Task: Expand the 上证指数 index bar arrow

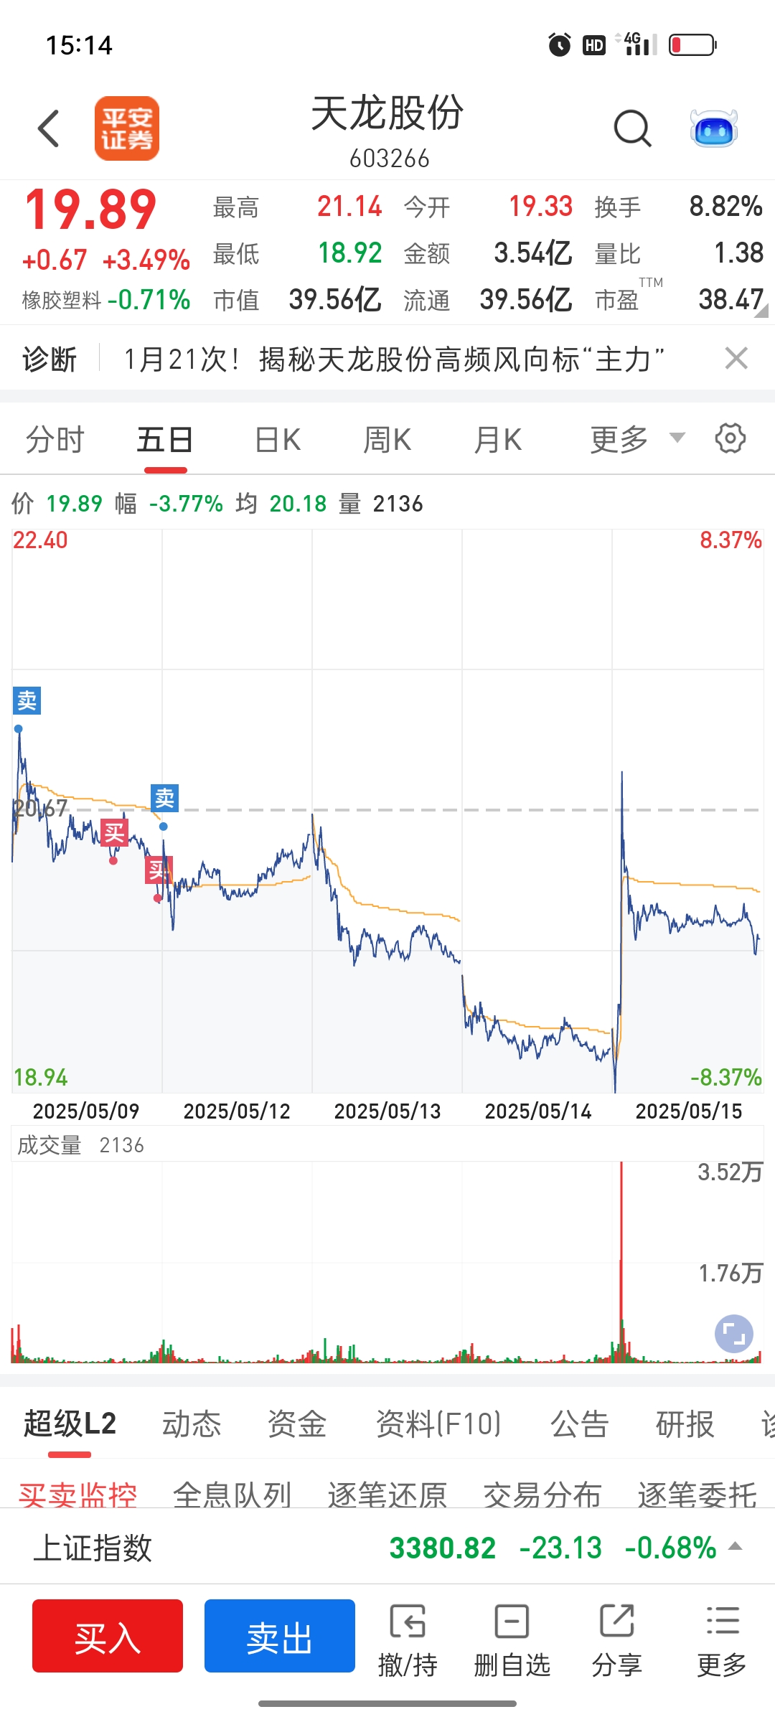Action: click(735, 1547)
